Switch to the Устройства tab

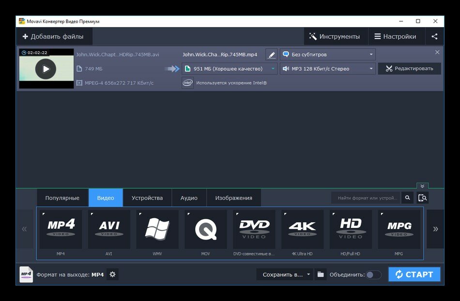[x=147, y=198]
